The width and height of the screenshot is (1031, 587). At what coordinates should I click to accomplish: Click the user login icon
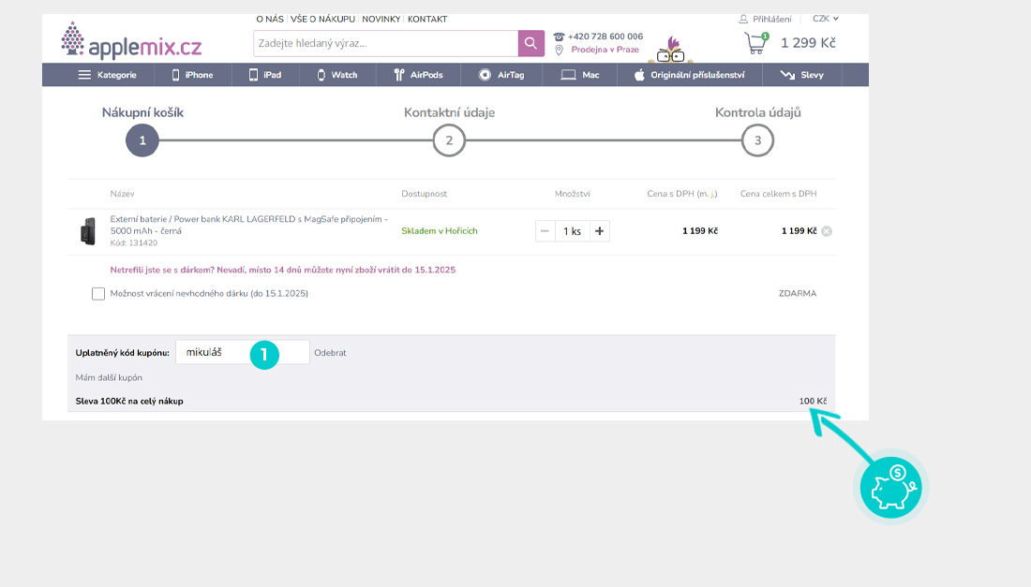[743, 19]
